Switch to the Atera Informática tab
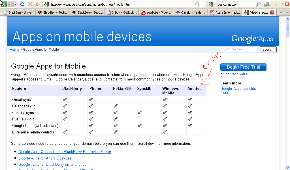290x170 pixels. [225, 12]
